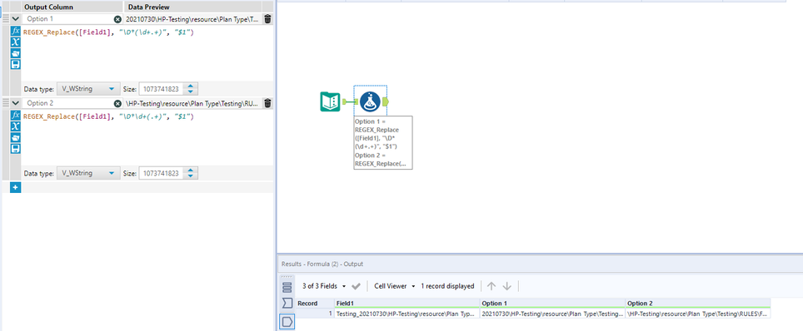Collapse the Option 2 expression
This screenshot has height=331, width=803.
tap(15, 103)
